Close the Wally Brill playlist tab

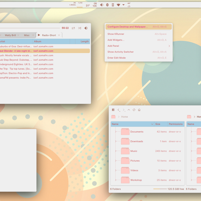pyautogui.click(x=18, y=35)
